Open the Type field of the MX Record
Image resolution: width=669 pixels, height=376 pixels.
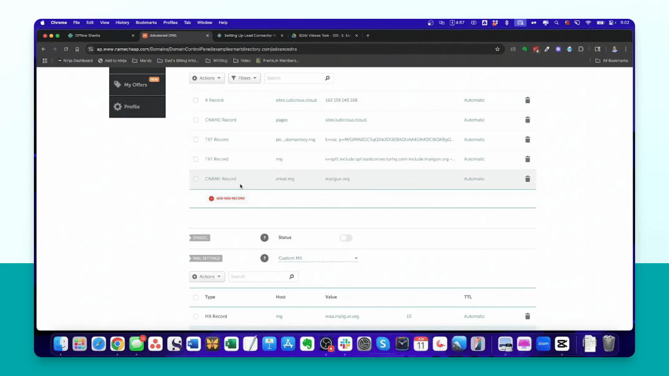coord(216,316)
